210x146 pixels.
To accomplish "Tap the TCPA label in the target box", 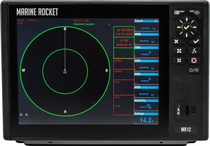I will tap(118, 106).
